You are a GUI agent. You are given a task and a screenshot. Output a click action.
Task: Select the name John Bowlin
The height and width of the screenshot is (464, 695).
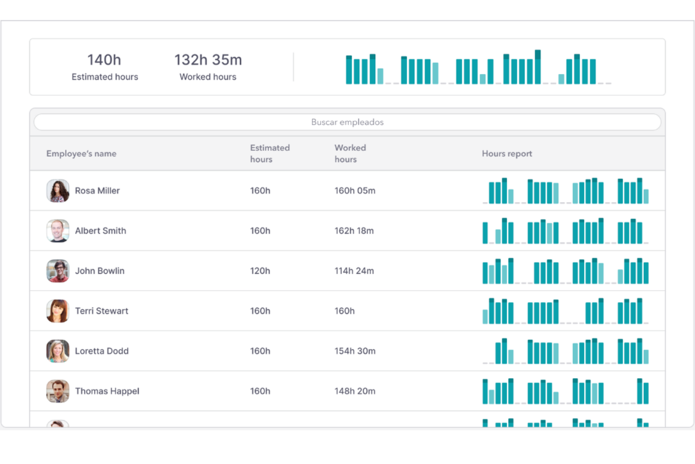[100, 271]
